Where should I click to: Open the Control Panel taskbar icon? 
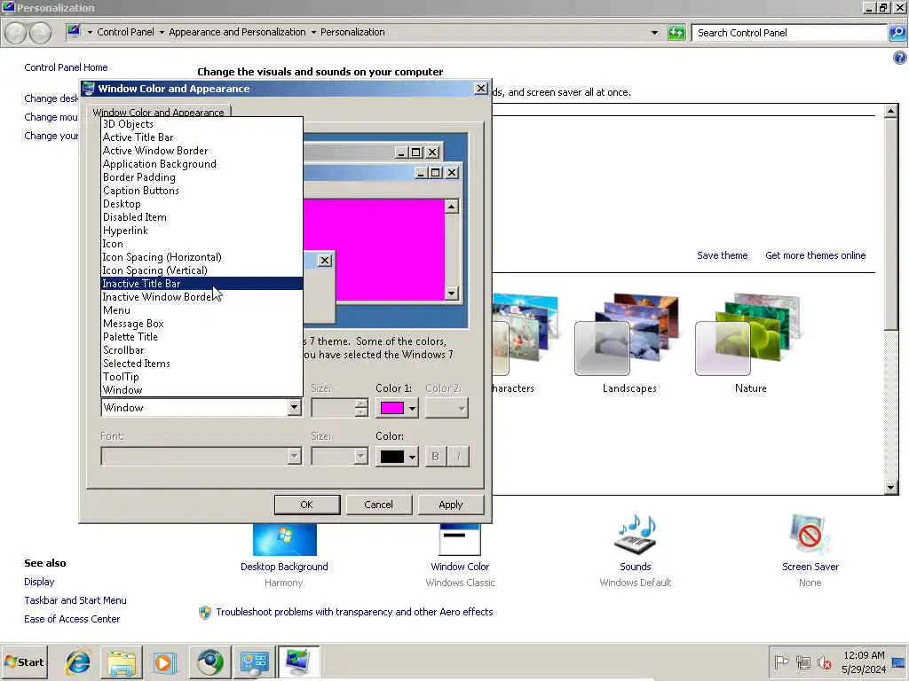[x=254, y=661]
